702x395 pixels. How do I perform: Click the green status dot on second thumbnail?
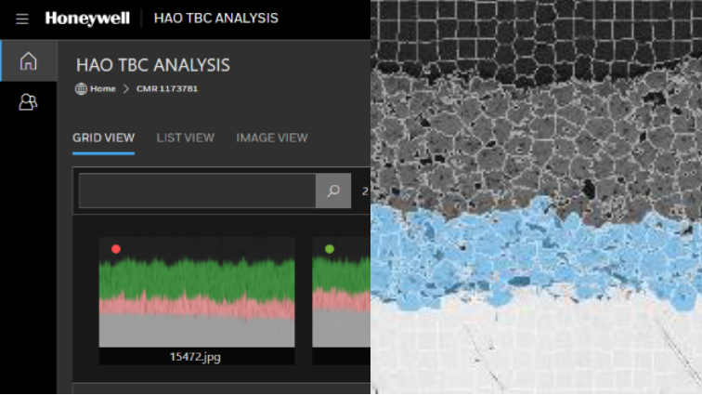(x=329, y=249)
